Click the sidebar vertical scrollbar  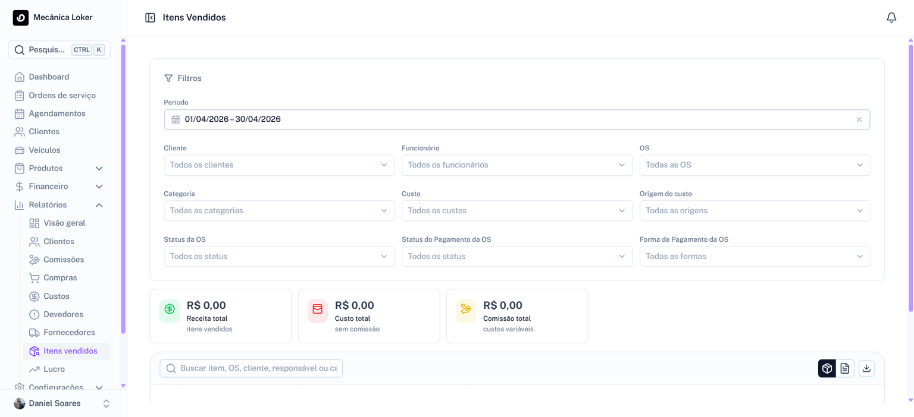[123, 189]
